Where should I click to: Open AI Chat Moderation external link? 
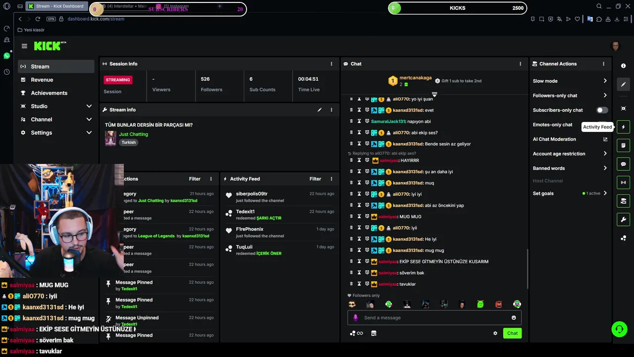pos(605,139)
